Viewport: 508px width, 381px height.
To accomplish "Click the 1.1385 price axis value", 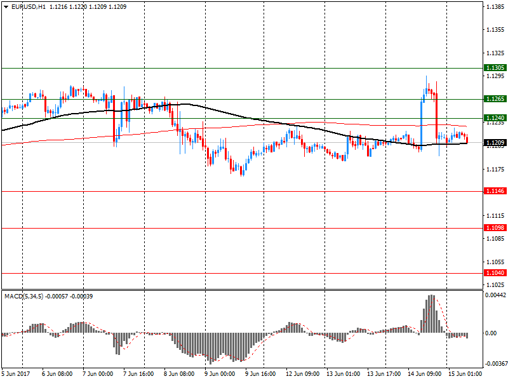I will click(x=495, y=6).
